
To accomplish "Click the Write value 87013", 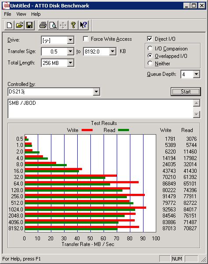I will [169, 228].
